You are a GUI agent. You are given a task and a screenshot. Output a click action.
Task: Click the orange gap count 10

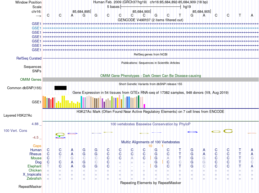pos(150,146)
